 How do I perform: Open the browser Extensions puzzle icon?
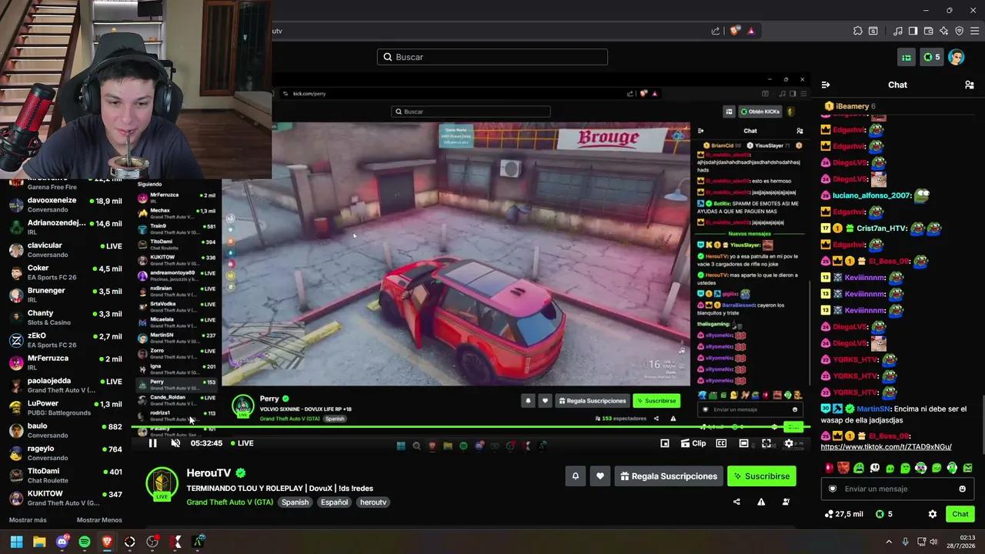[x=858, y=31]
